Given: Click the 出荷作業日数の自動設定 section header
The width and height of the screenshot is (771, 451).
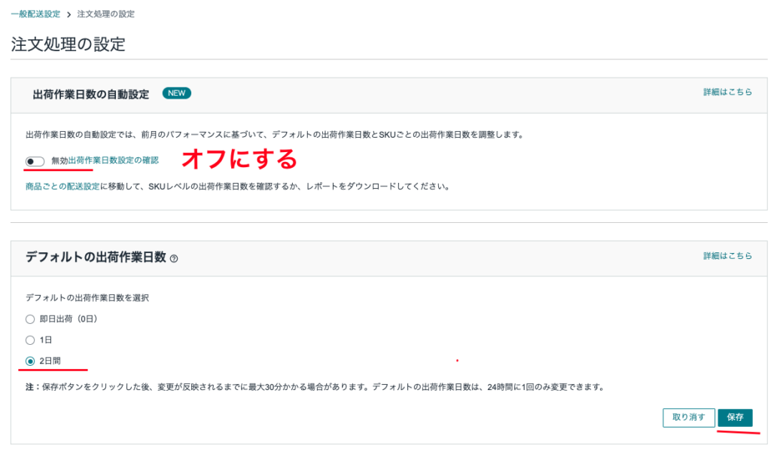Looking at the screenshot, I should click(91, 94).
